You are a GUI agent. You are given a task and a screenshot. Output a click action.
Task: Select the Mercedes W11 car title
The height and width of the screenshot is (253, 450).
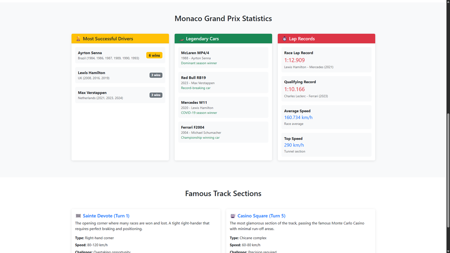(x=194, y=102)
